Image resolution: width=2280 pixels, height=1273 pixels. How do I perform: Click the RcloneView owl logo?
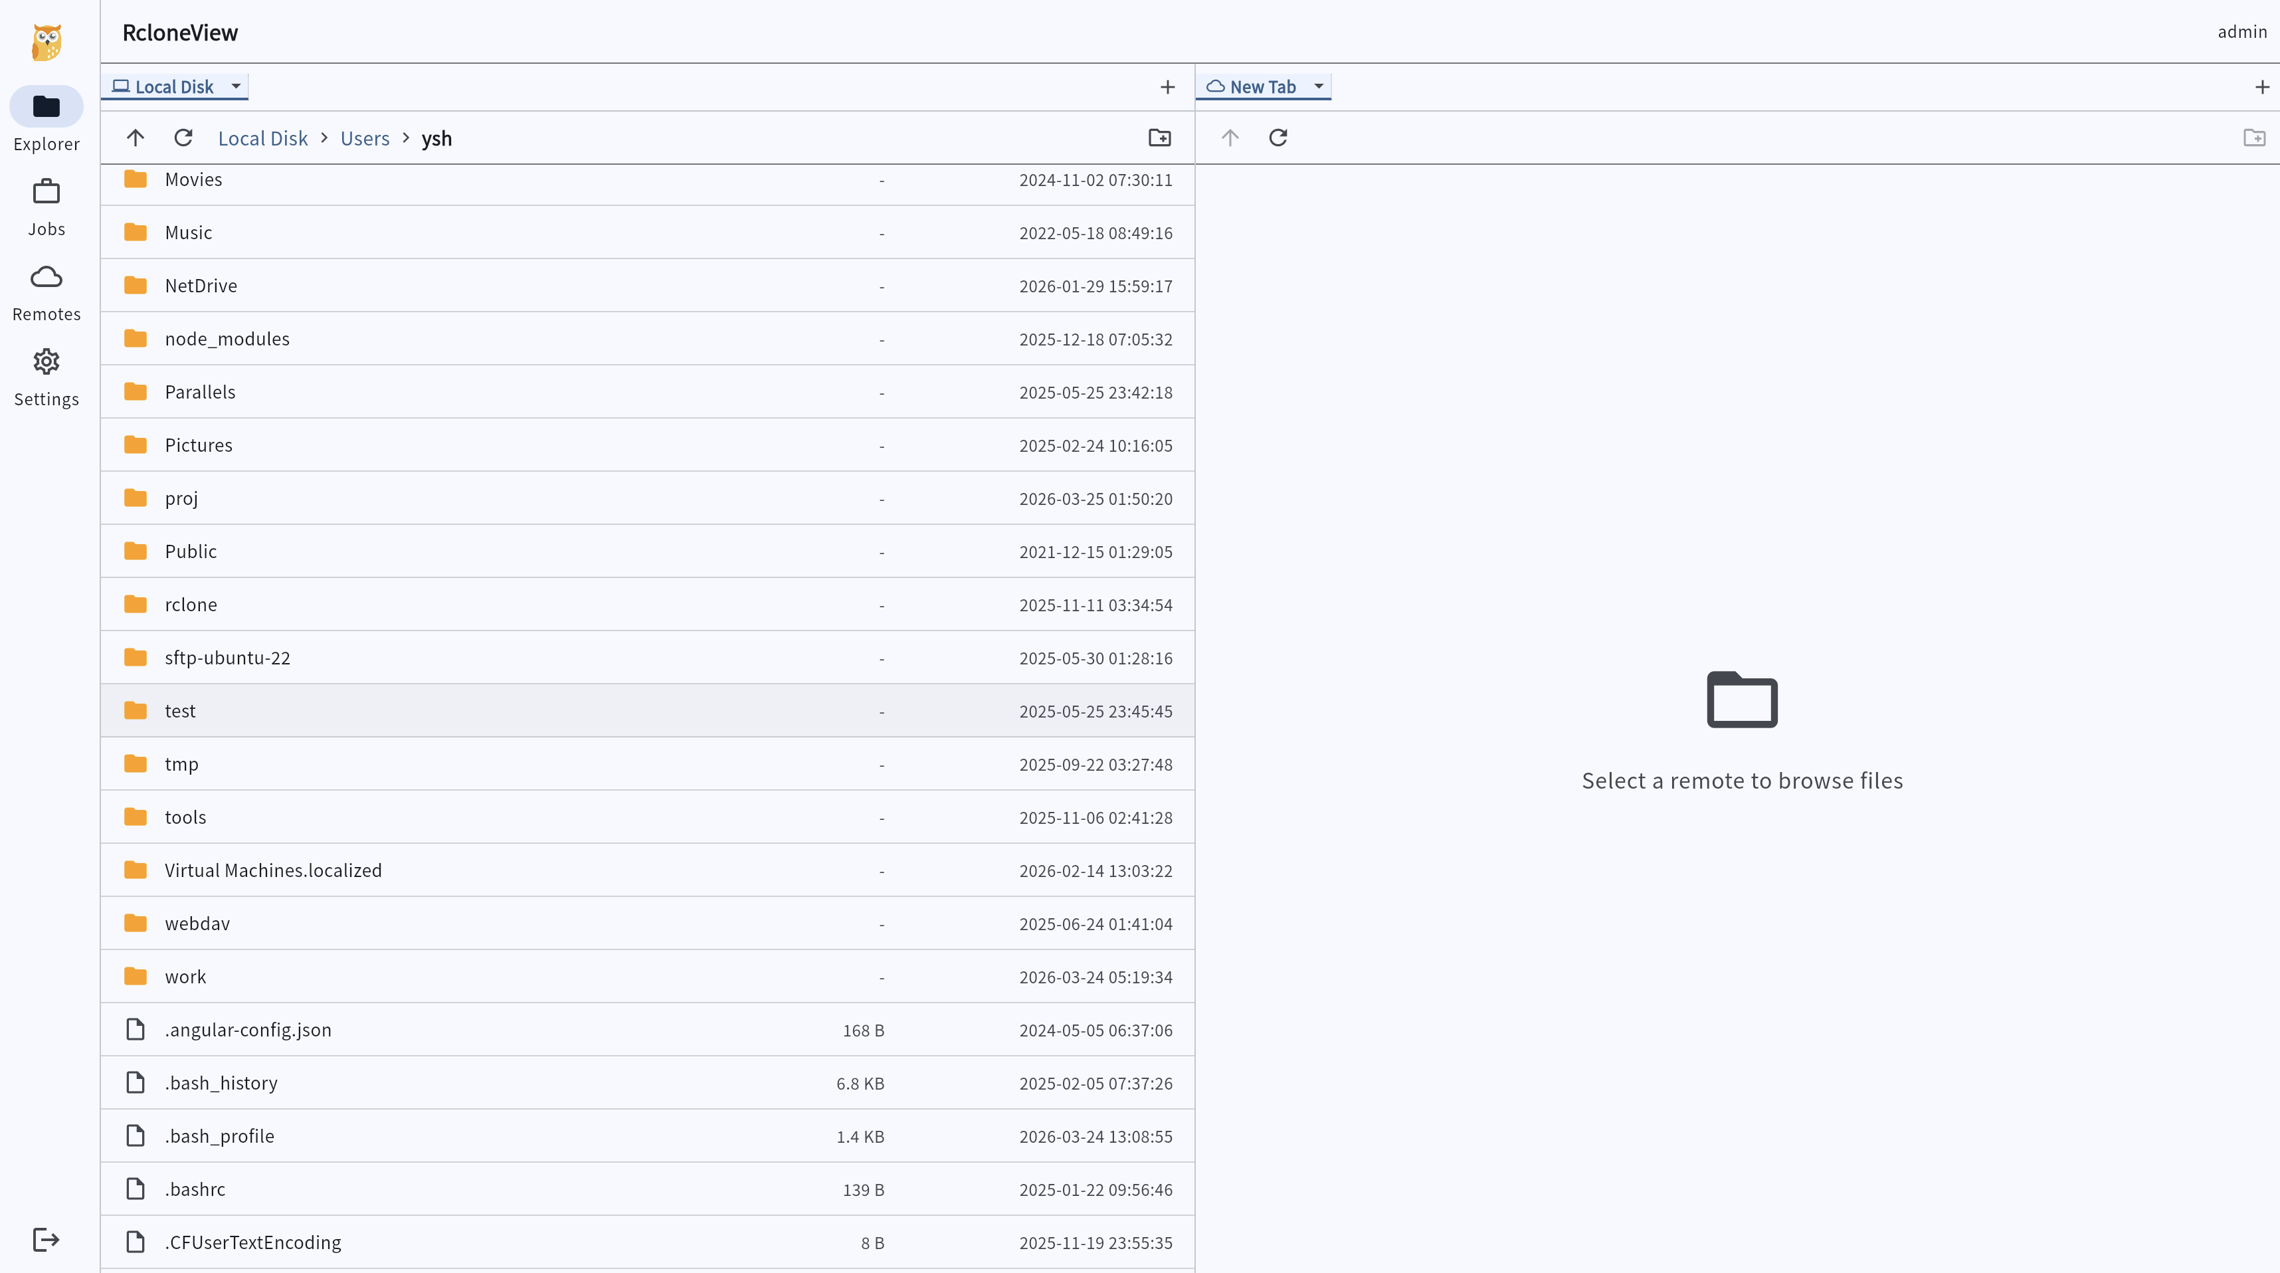(45, 41)
